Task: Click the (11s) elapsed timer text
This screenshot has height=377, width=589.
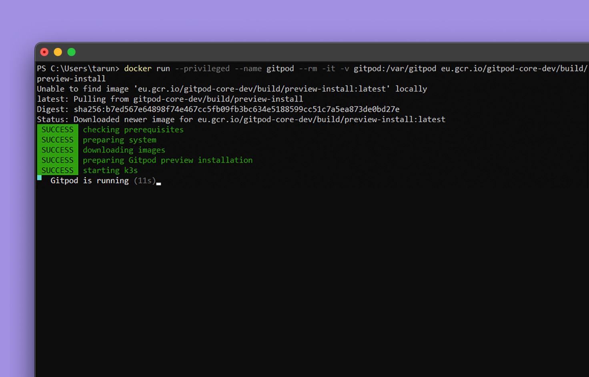Action: pos(144,181)
